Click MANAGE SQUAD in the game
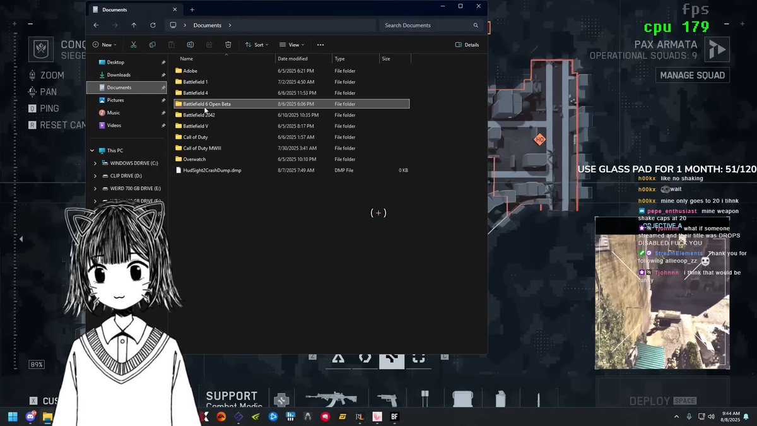Screen dimensions: 757x426 point(693,75)
